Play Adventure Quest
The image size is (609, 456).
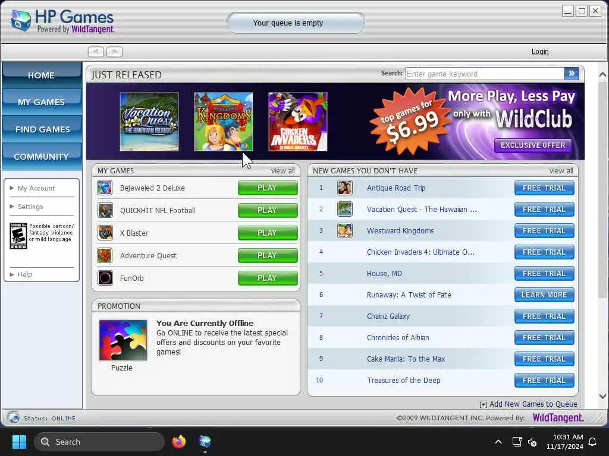(268, 255)
